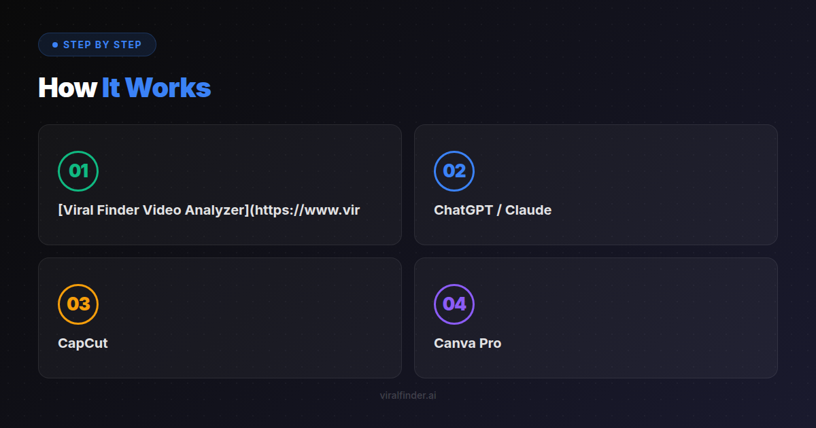
Task: Select the purple 04 step badge
Action: point(454,304)
